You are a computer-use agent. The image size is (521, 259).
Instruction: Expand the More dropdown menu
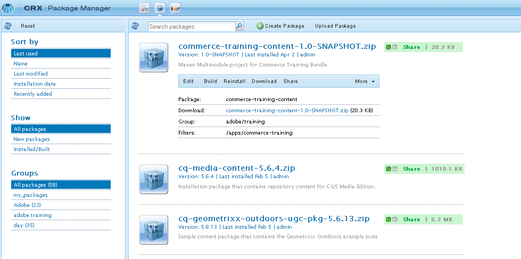point(365,81)
